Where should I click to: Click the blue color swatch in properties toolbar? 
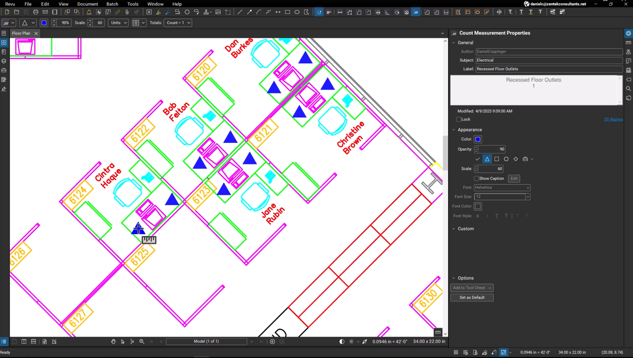click(x=44, y=23)
